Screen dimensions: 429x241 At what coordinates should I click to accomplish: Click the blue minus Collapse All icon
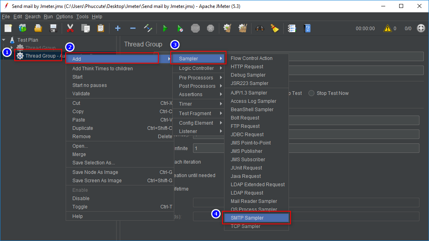pyautogui.click(x=133, y=28)
